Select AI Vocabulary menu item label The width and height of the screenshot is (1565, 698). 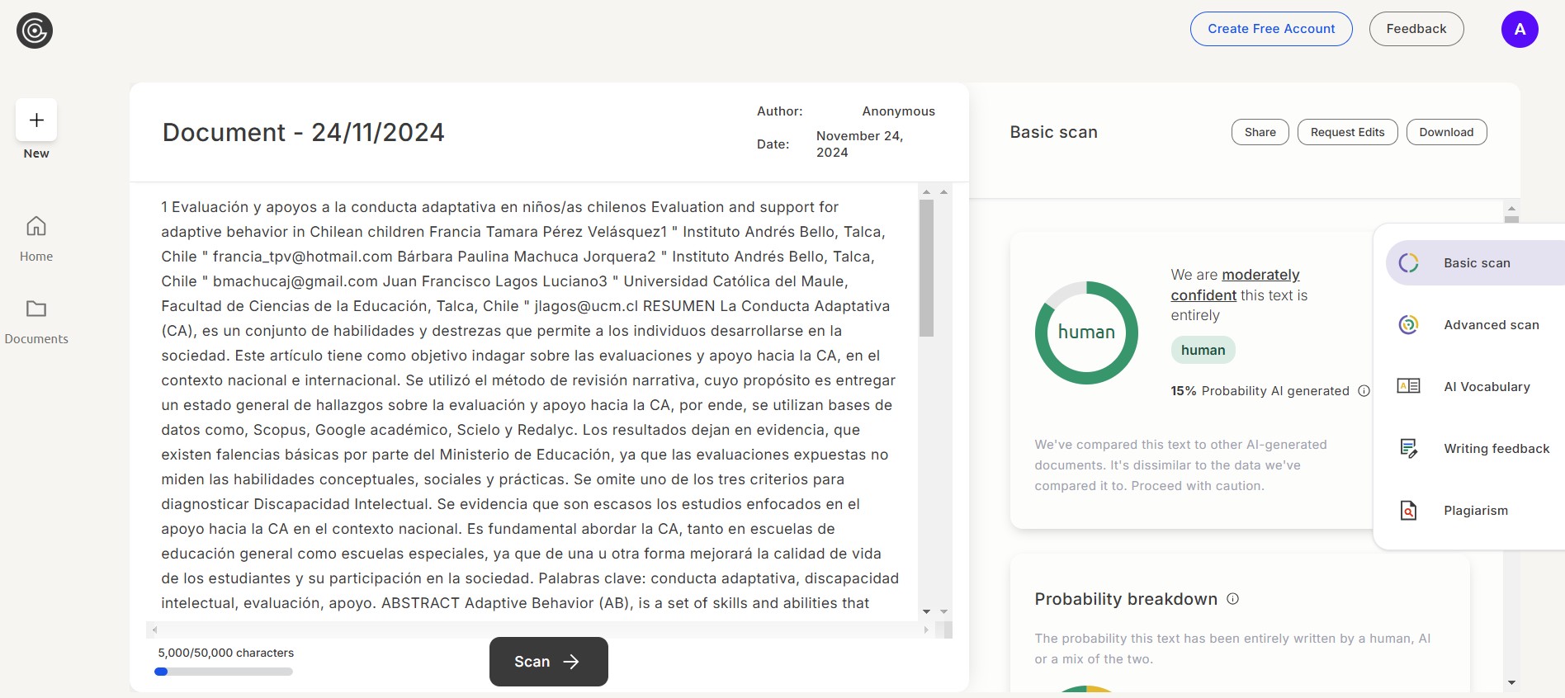coord(1487,387)
